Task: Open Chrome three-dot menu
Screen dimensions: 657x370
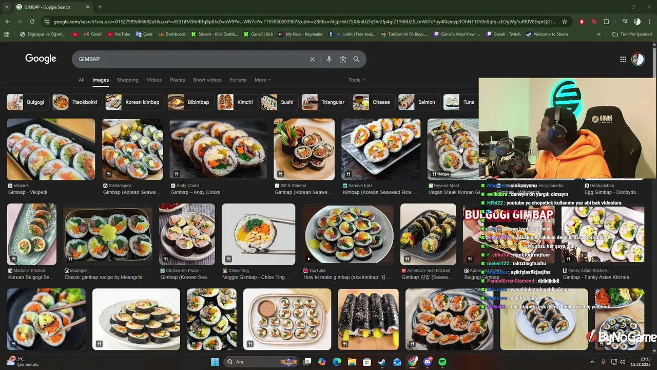Action: pyautogui.click(x=650, y=22)
